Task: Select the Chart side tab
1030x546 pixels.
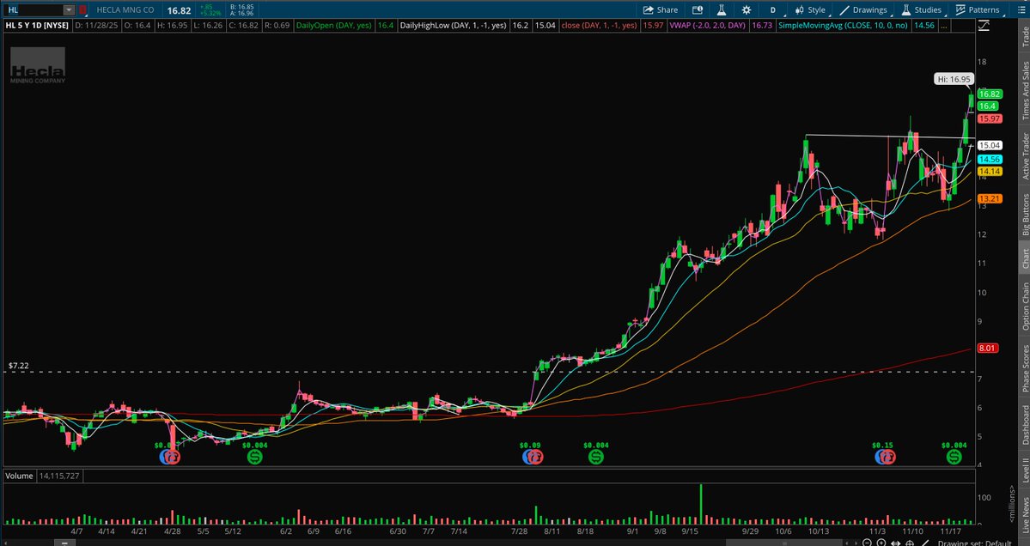Action: tap(1025, 258)
